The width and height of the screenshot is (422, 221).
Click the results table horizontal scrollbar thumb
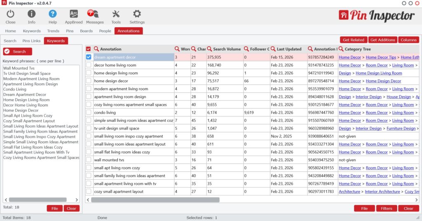[155, 200]
